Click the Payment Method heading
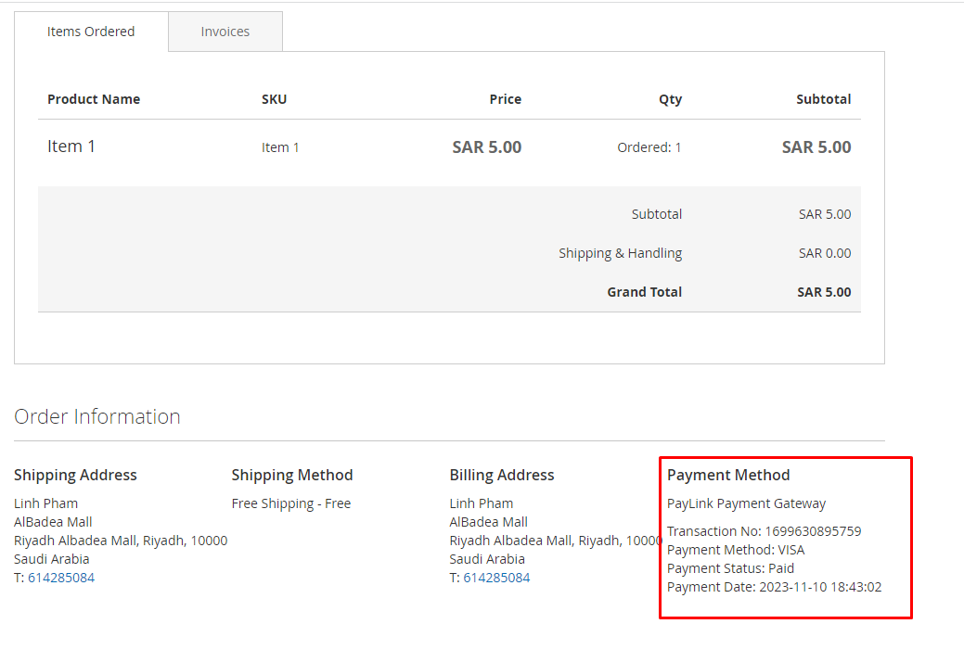The image size is (964, 662). click(x=728, y=475)
